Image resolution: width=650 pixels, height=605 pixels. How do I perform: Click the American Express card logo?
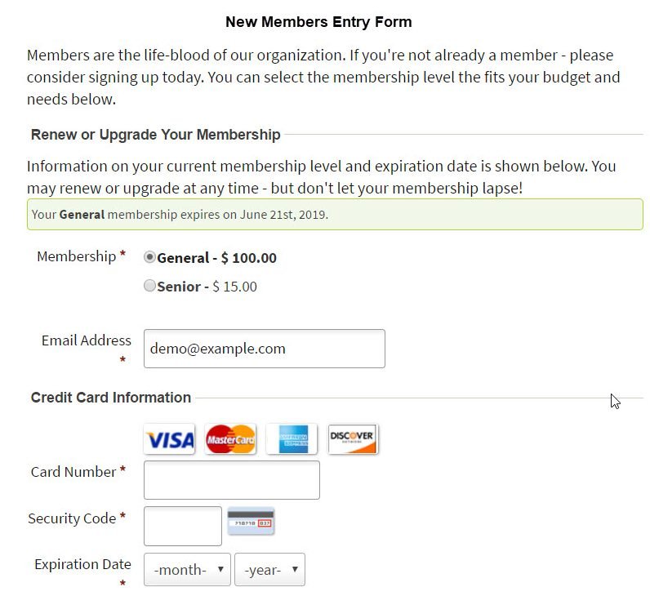292,439
